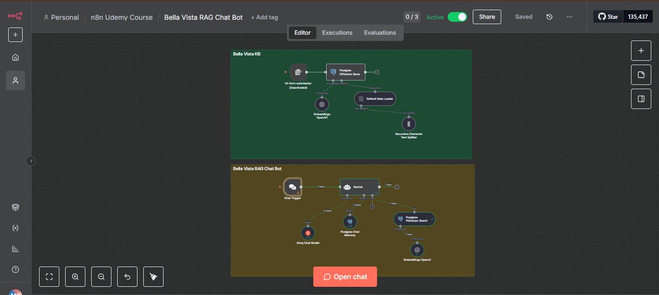Open the Variables (x) sidebar icon
This screenshot has width=659, height=295.
click(15, 228)
